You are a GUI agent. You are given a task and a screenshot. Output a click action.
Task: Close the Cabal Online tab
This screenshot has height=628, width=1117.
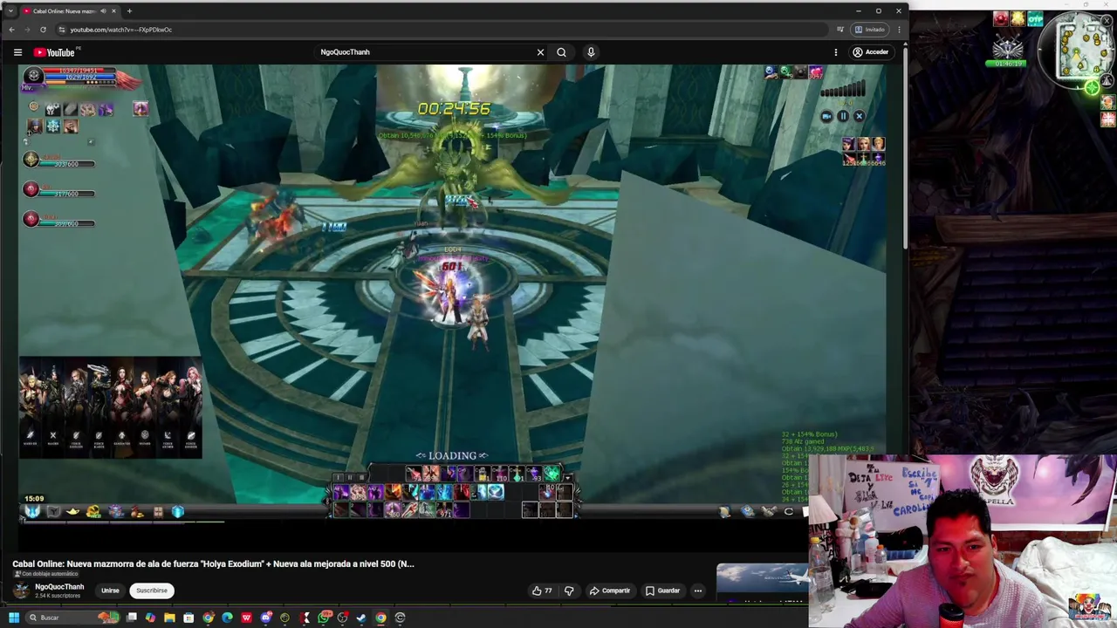tap(113, 11)
